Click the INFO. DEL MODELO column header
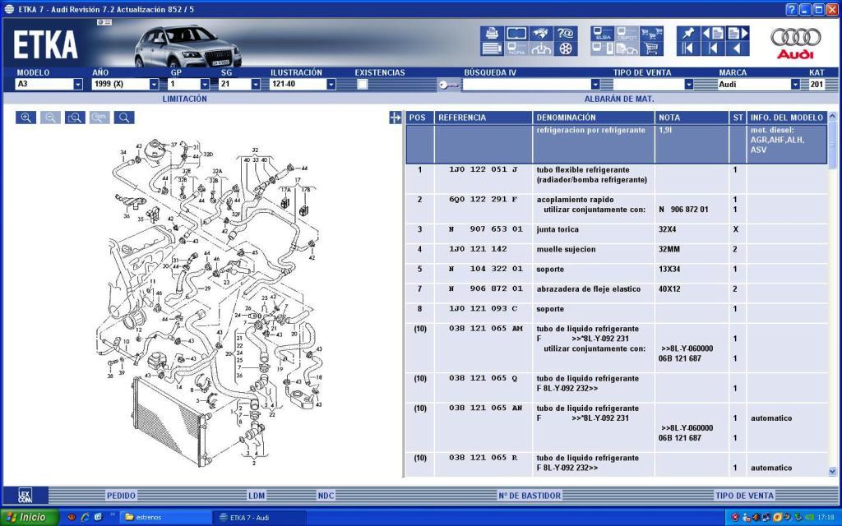The height and width of the screenshot is (526, 842). tap(787, 118)
